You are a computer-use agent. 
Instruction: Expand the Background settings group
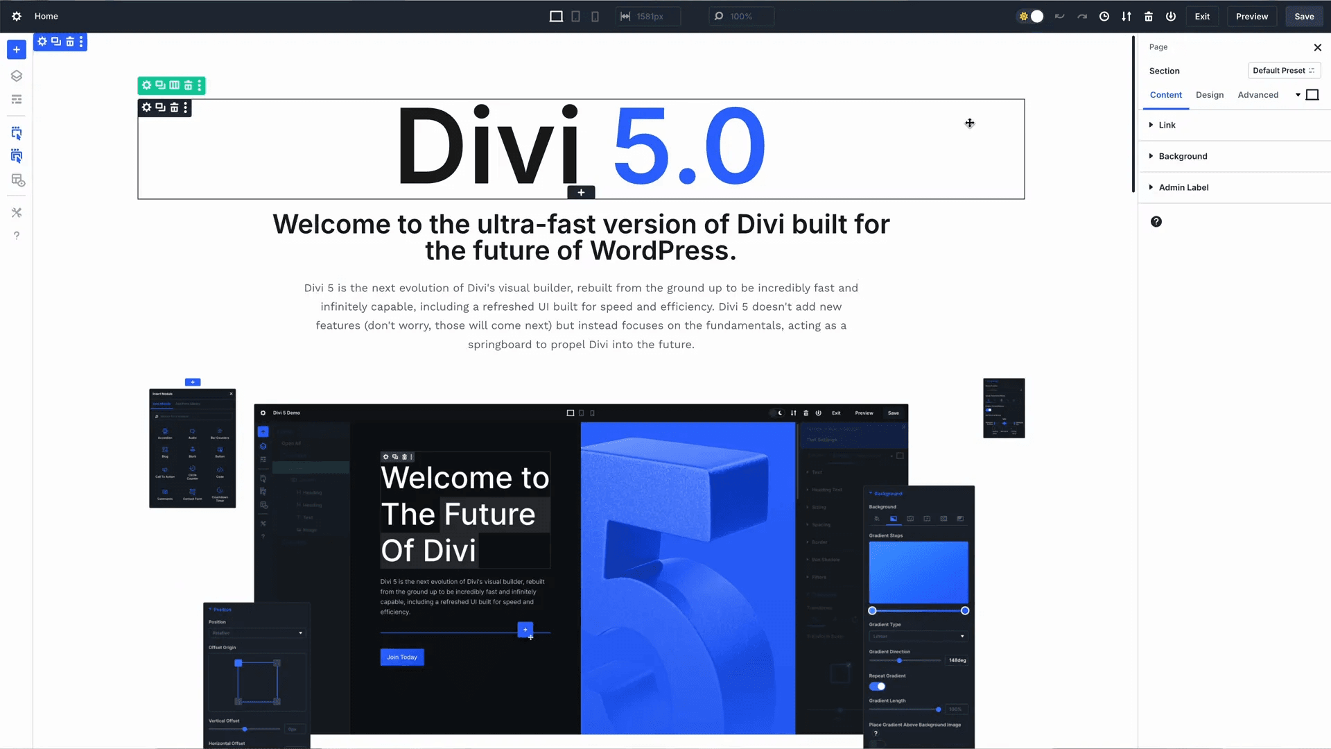tap(1183, 156)
